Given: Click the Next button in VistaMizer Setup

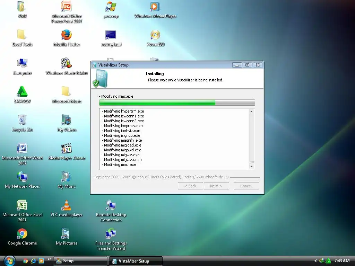Looking at the screenshot, I should 216,186.
